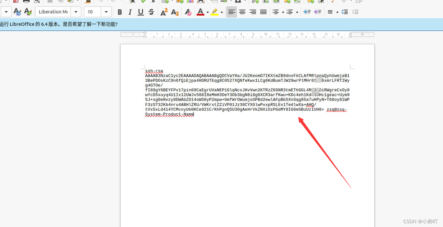Click the line starting with 'fI89gY6BEYFPv17'

point(247,90)
